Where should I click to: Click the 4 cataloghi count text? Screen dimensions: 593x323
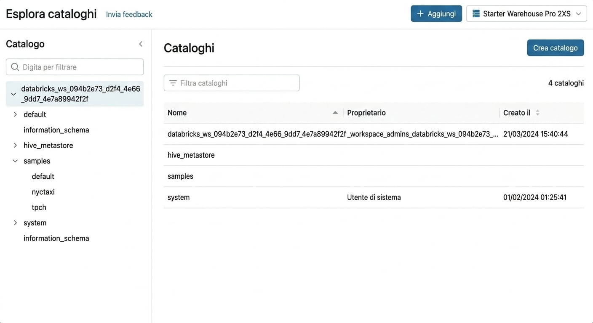point(566,83)
